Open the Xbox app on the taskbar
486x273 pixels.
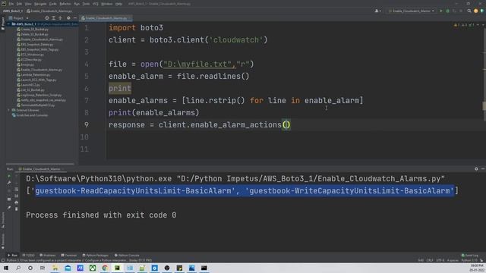[93, 268]
